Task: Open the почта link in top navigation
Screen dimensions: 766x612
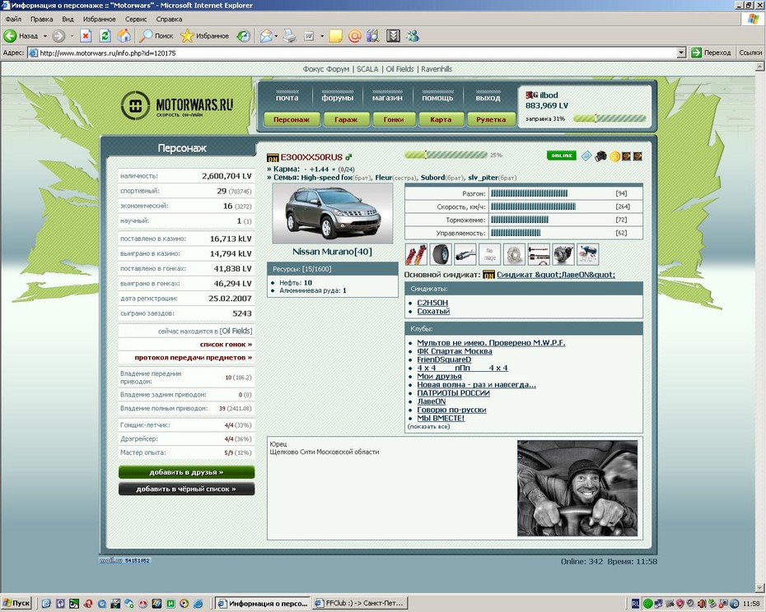Action: coord(287,98)
